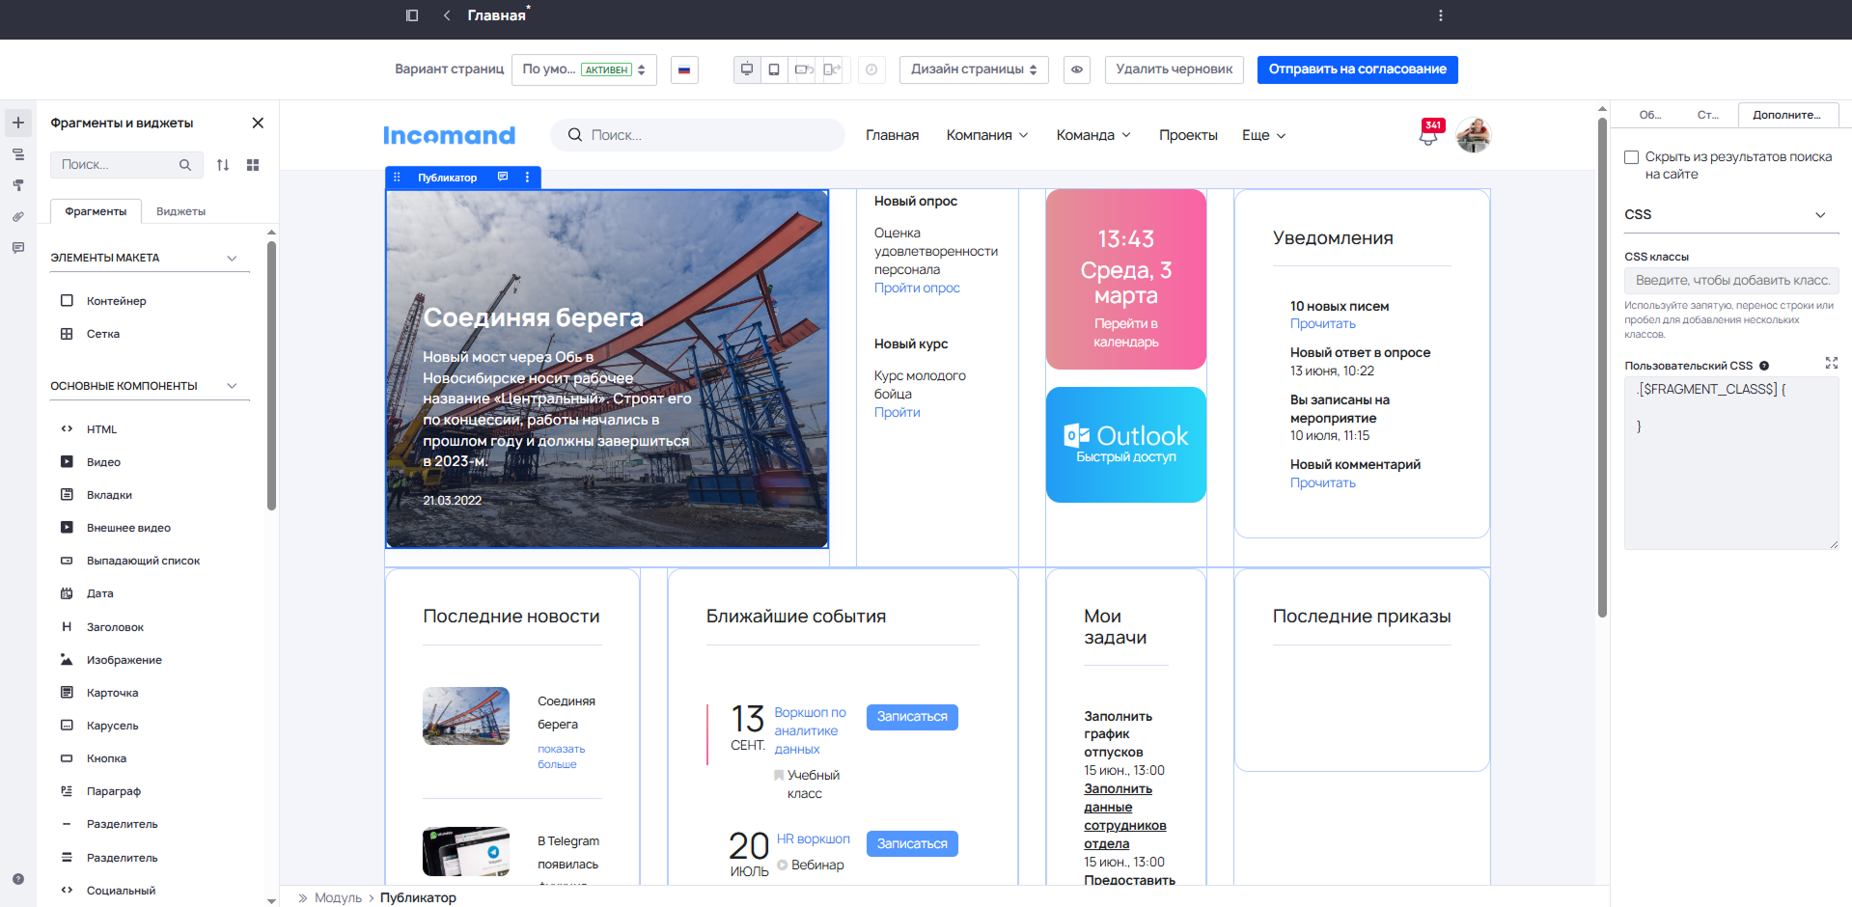Viewport: 1852px width, 907px height.
Task: Check 'Скрыть из результатов поиска' checkbox
Action: pyautogui.click(x=1632, y=157)
